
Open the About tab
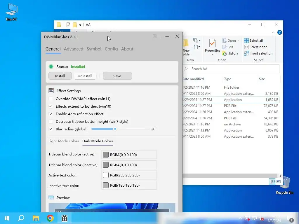127,49
